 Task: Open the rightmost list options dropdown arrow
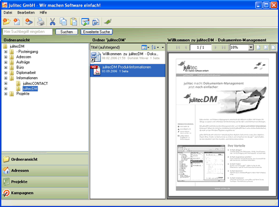point(163,48)
